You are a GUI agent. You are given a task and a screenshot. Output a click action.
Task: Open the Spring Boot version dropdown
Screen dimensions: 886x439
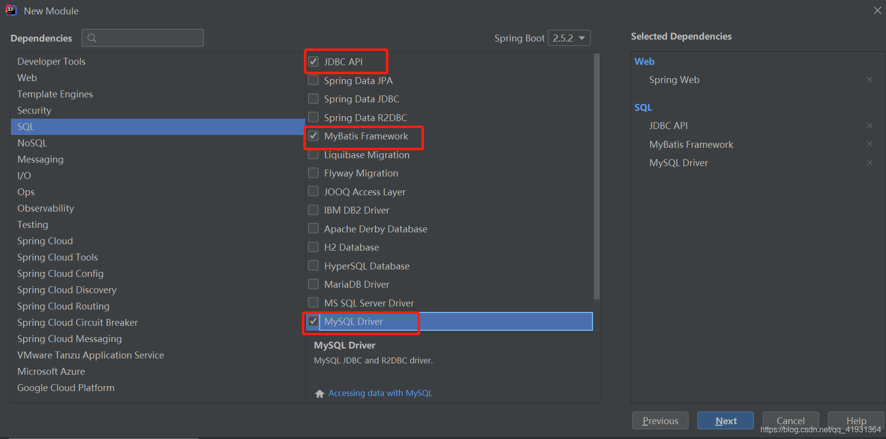(x=569, y=38)
